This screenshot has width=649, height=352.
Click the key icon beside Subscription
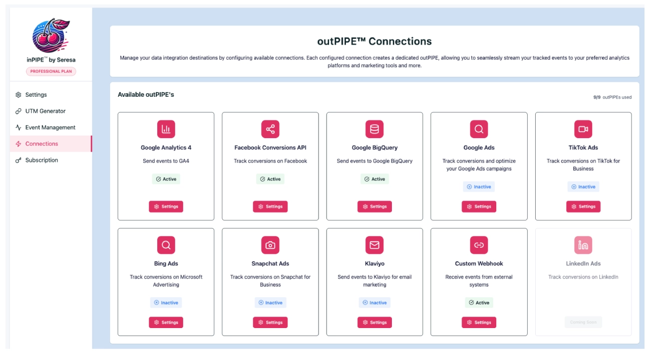tap(18, 160)
